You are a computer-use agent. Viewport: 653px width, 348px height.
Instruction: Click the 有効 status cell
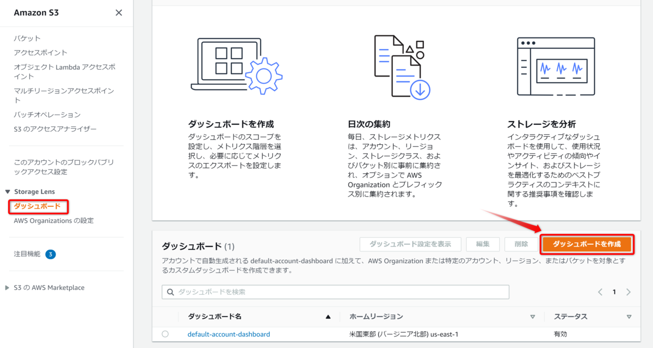click(x=561, y=334)
